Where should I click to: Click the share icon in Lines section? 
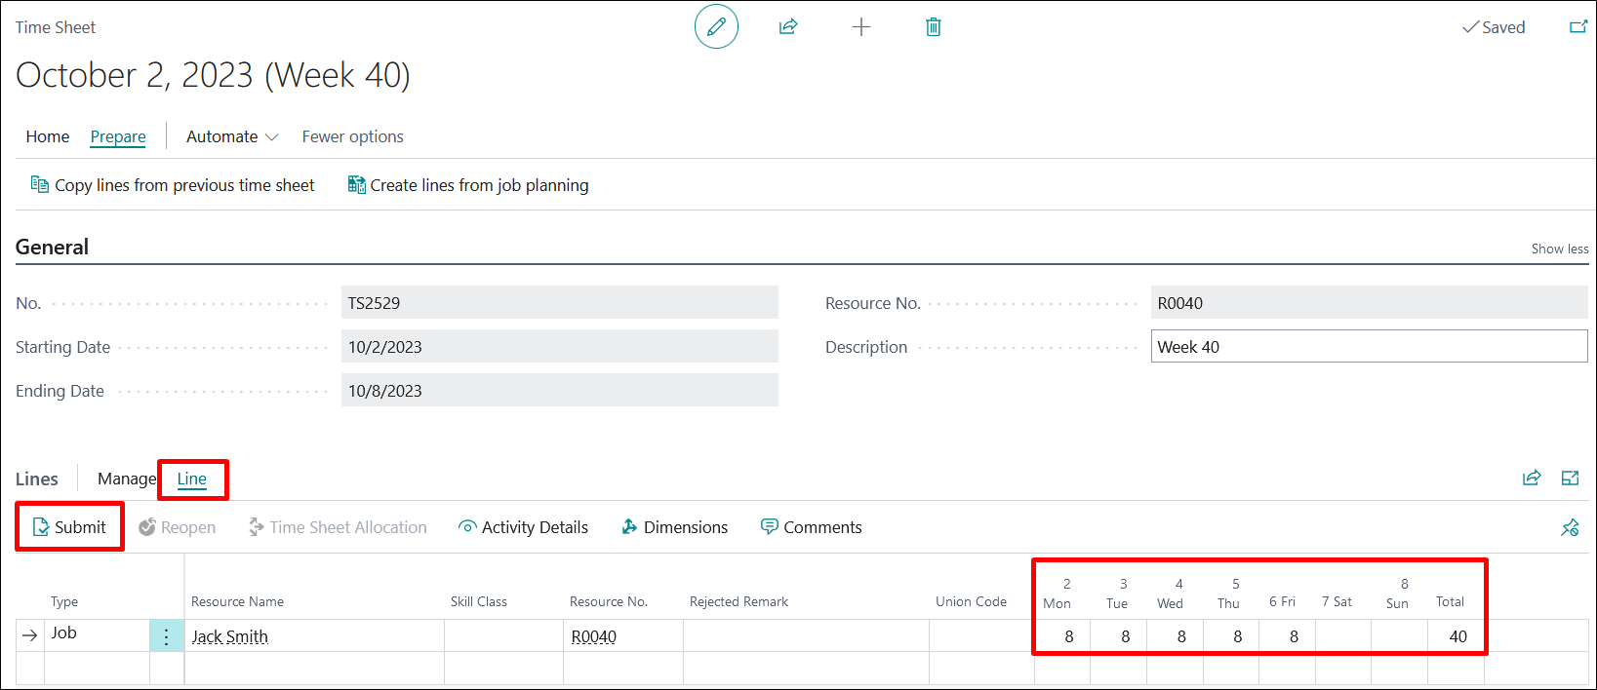click(x=1532, y=478)
